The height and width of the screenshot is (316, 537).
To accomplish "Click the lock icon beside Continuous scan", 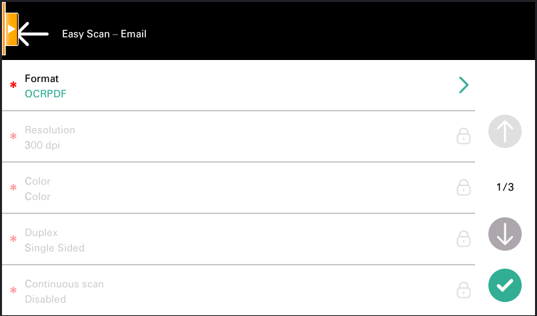I will pyautogui.click(x=463, y=290).
